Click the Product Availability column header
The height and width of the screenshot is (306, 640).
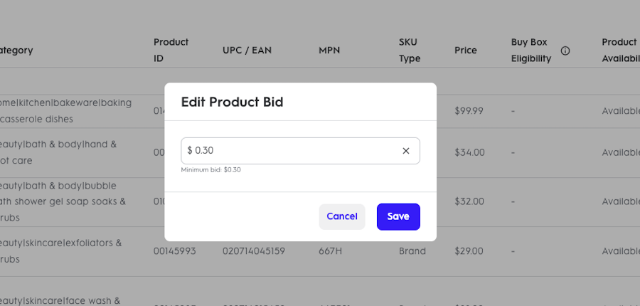coord(621,51)
